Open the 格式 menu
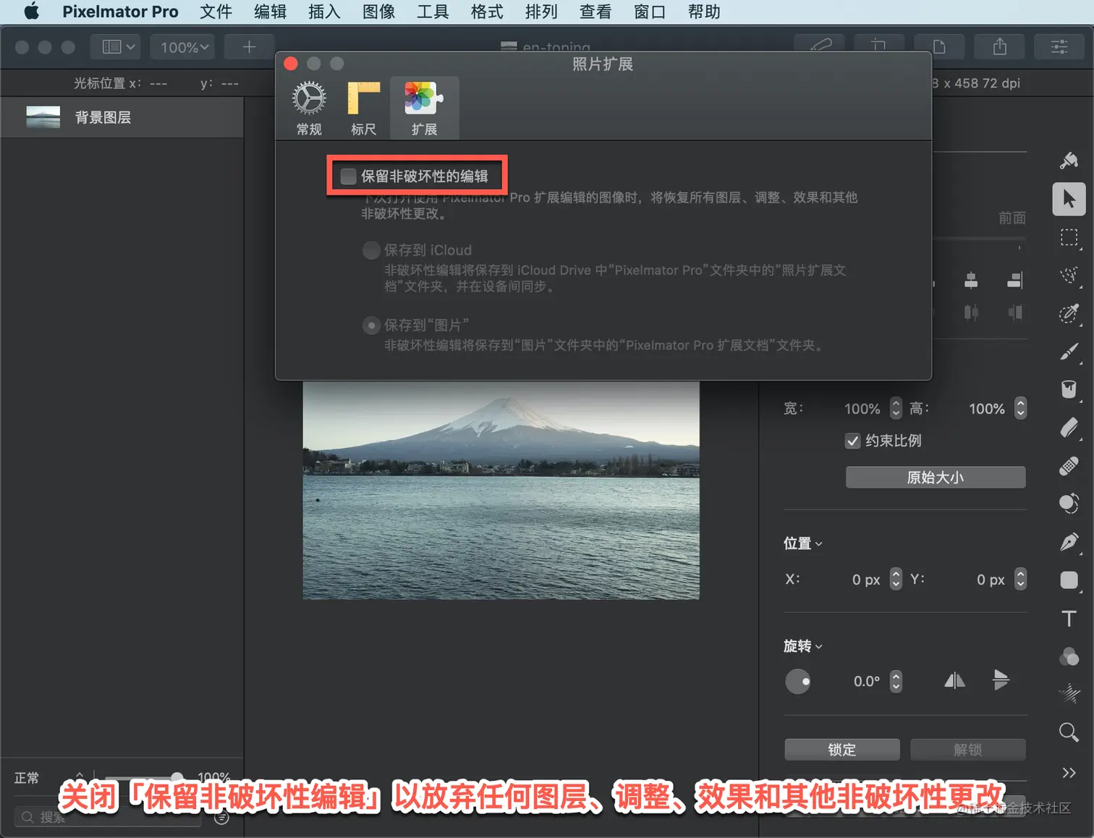 pos(487,12)
